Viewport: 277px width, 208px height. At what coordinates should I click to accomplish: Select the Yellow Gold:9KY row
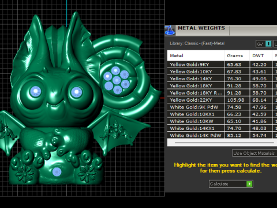click(x=222, y=64)
